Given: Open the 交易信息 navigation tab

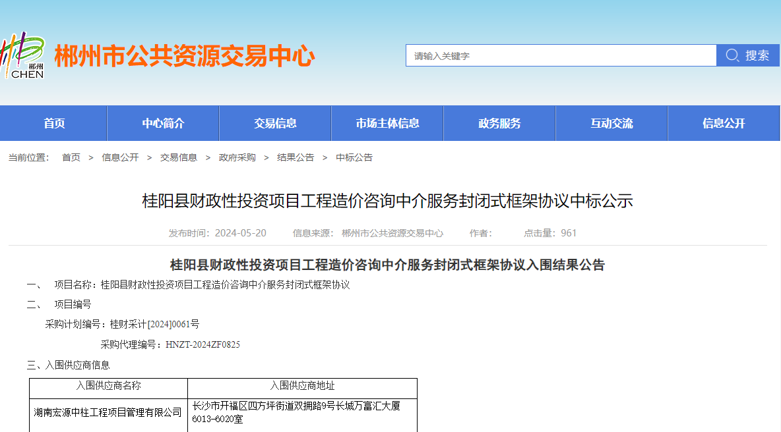Looking at the screenshot, I should (275, 123).
